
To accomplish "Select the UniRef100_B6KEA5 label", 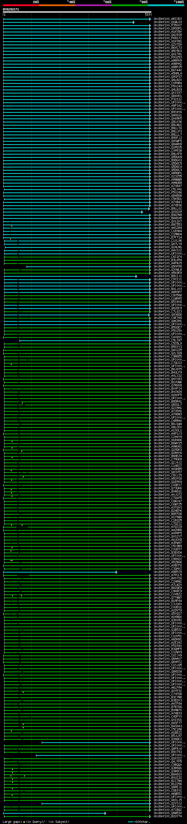I will coord(168,218).
